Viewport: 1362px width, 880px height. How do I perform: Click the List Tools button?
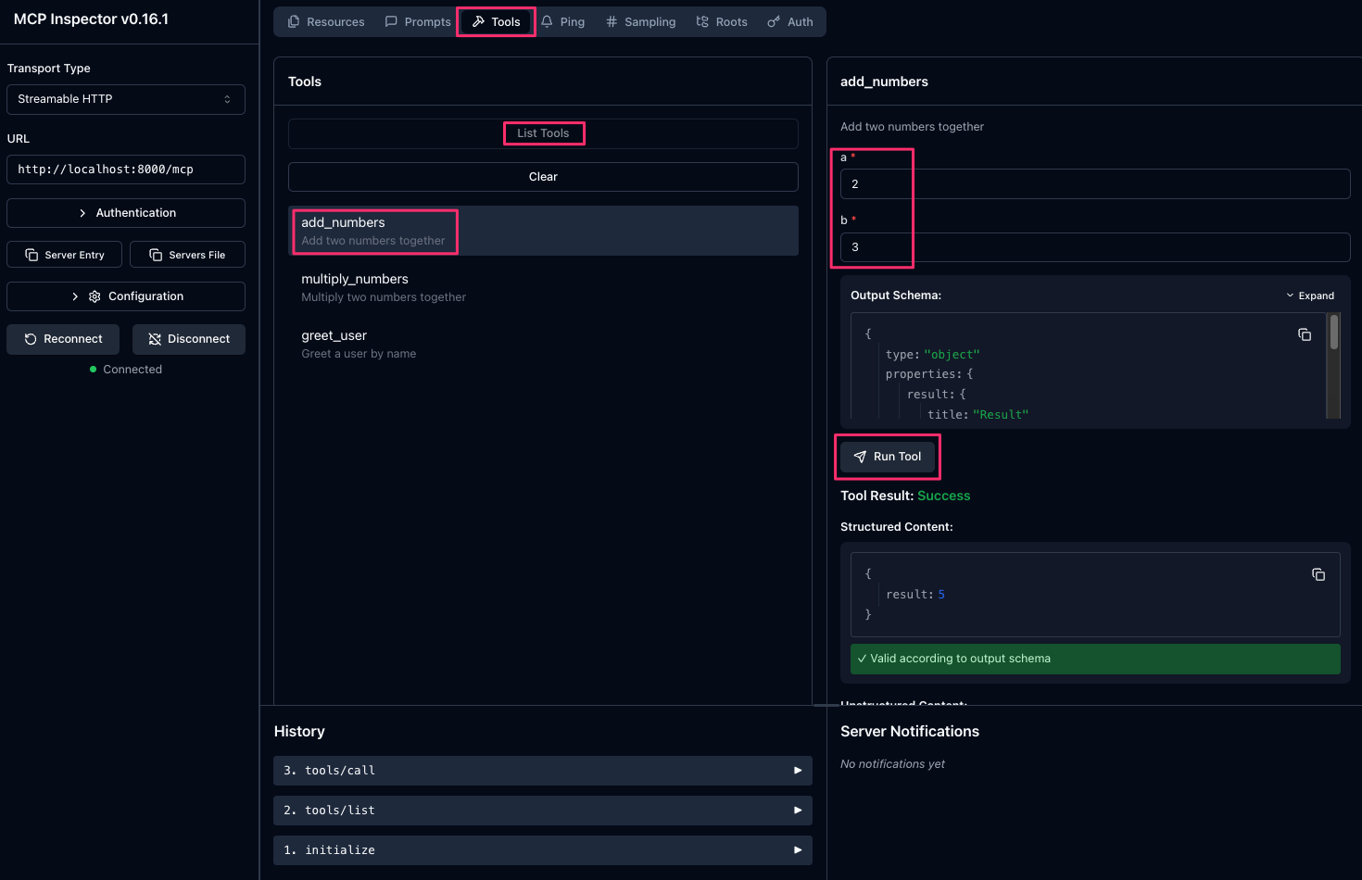(543, 133)
